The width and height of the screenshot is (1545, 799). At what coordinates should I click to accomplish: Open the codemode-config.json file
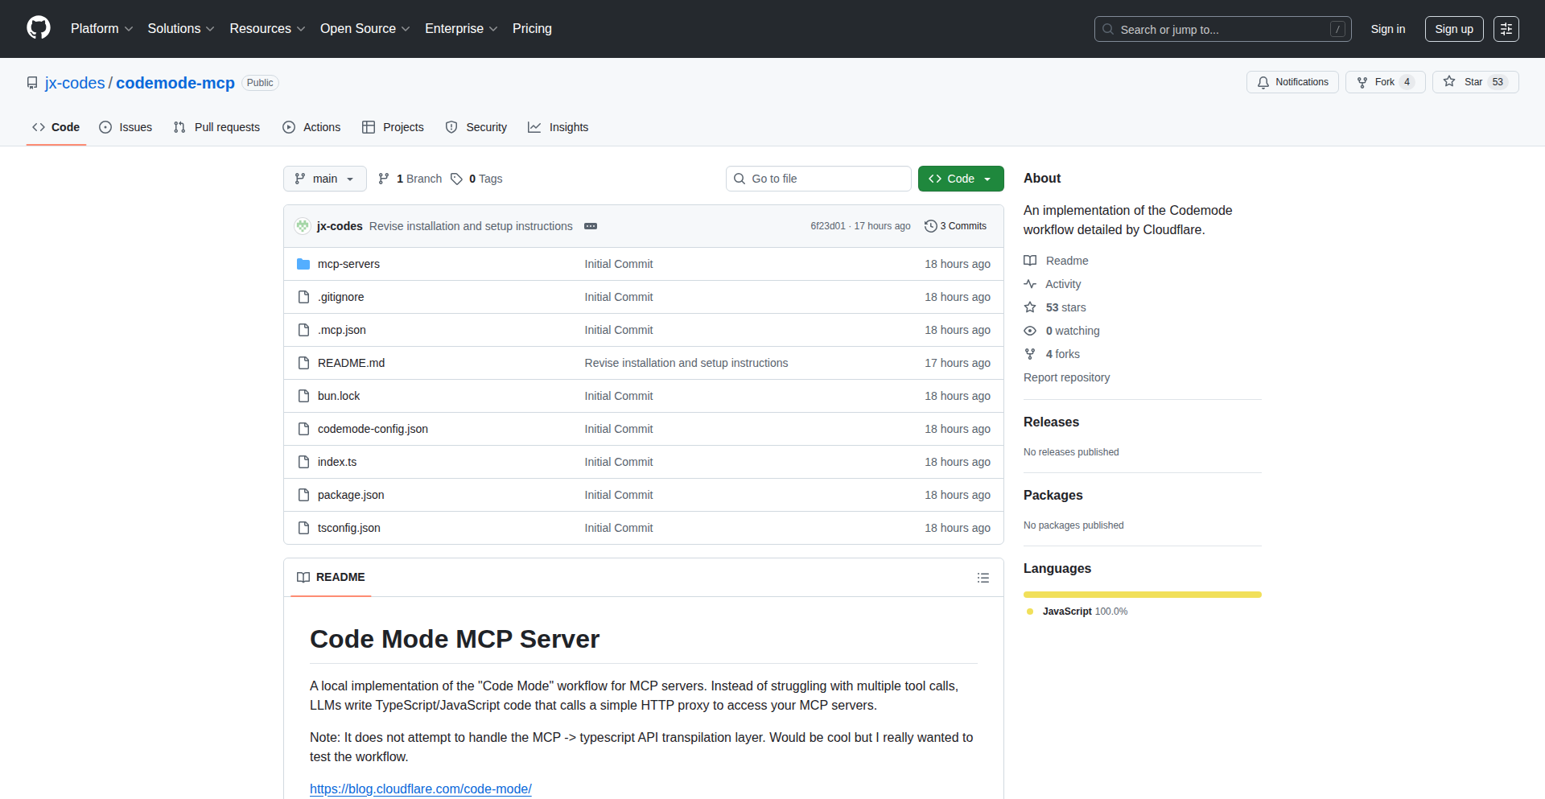[x=373, y=429]
